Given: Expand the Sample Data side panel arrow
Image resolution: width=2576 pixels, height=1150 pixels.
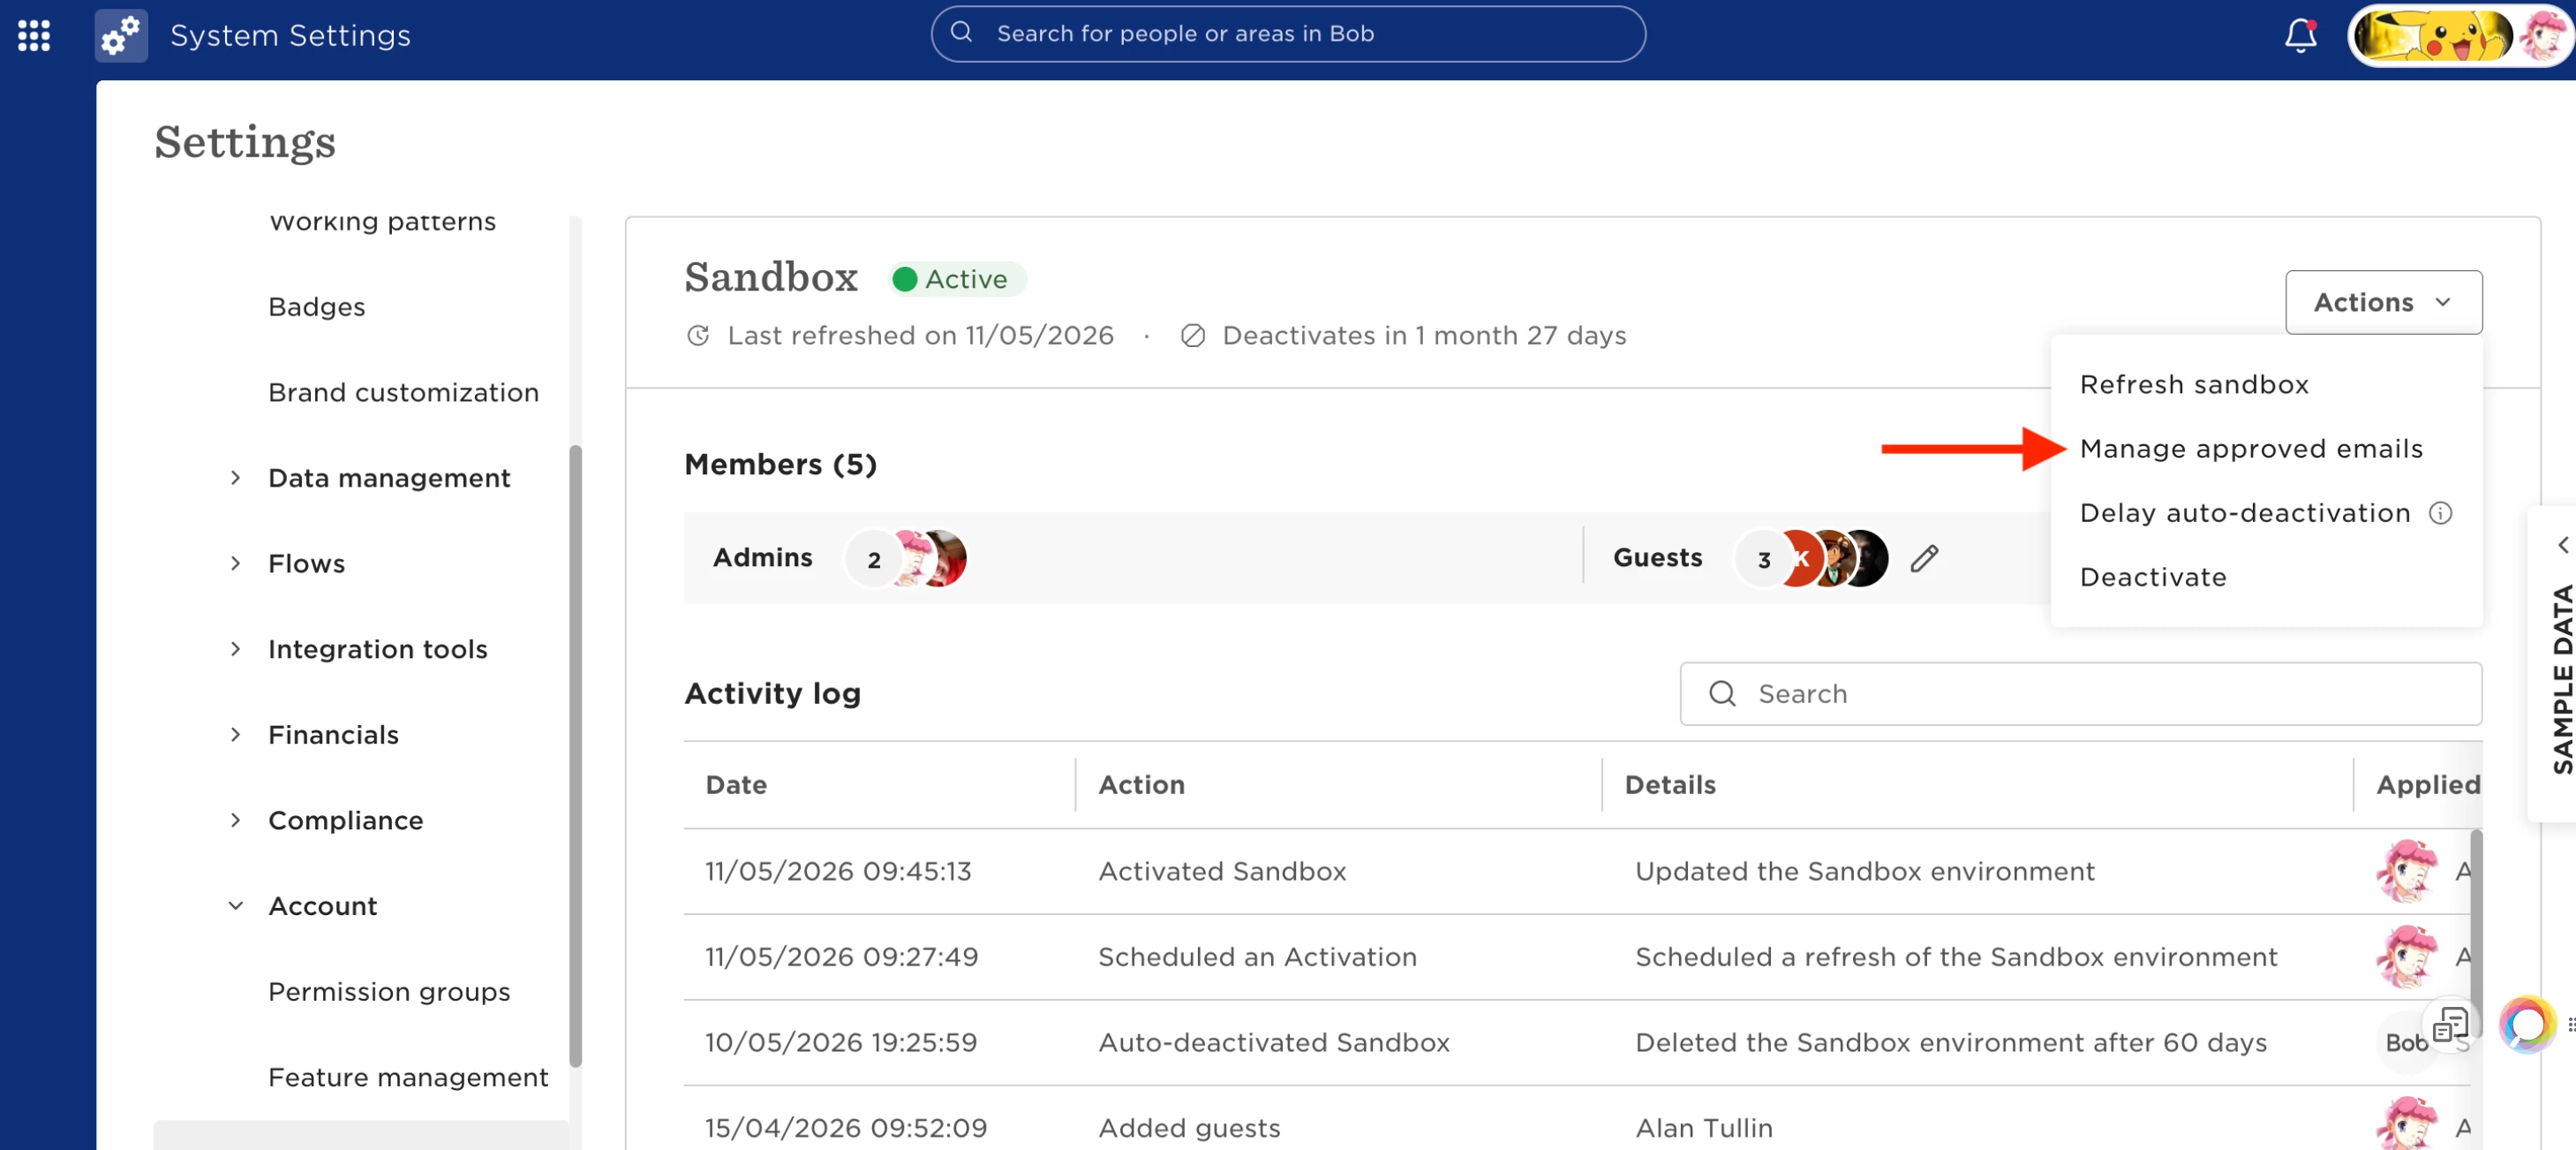Looking at the screenshot, I should [x=2563, y=544].
